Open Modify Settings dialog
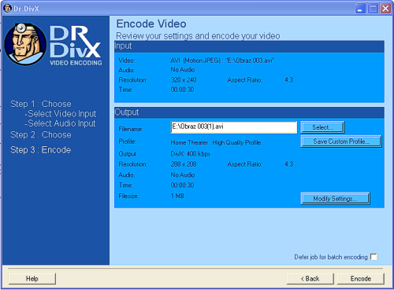This screenshot has width=394, height=290. pyautogui.click(x=335, y=199)
